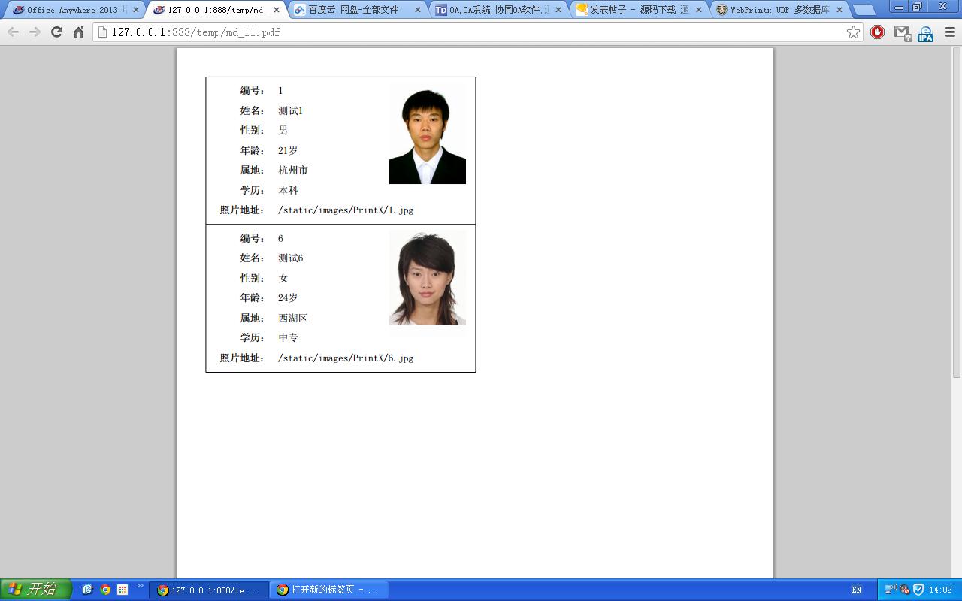
Task: Switch to 发表帖子 - 源码下载 tab
Action: pyautogui.click(x=638, y=10)
